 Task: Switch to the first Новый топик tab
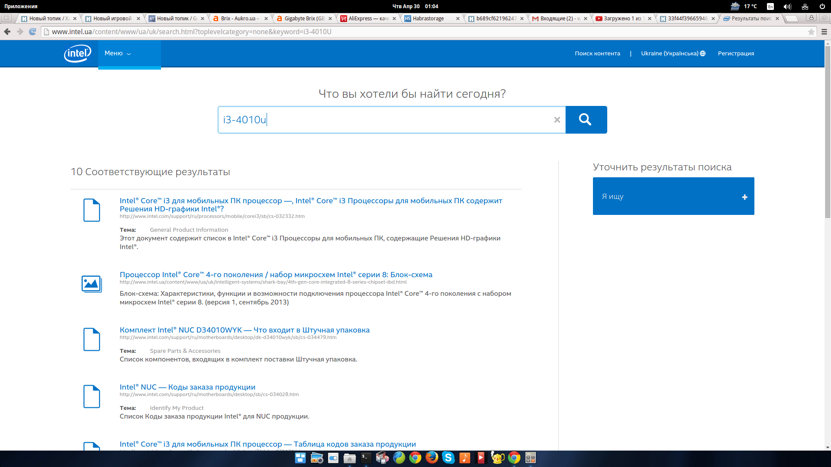(48, 19)
